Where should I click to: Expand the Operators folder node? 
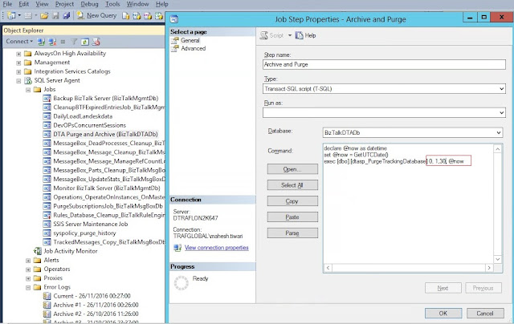[28, 269]
